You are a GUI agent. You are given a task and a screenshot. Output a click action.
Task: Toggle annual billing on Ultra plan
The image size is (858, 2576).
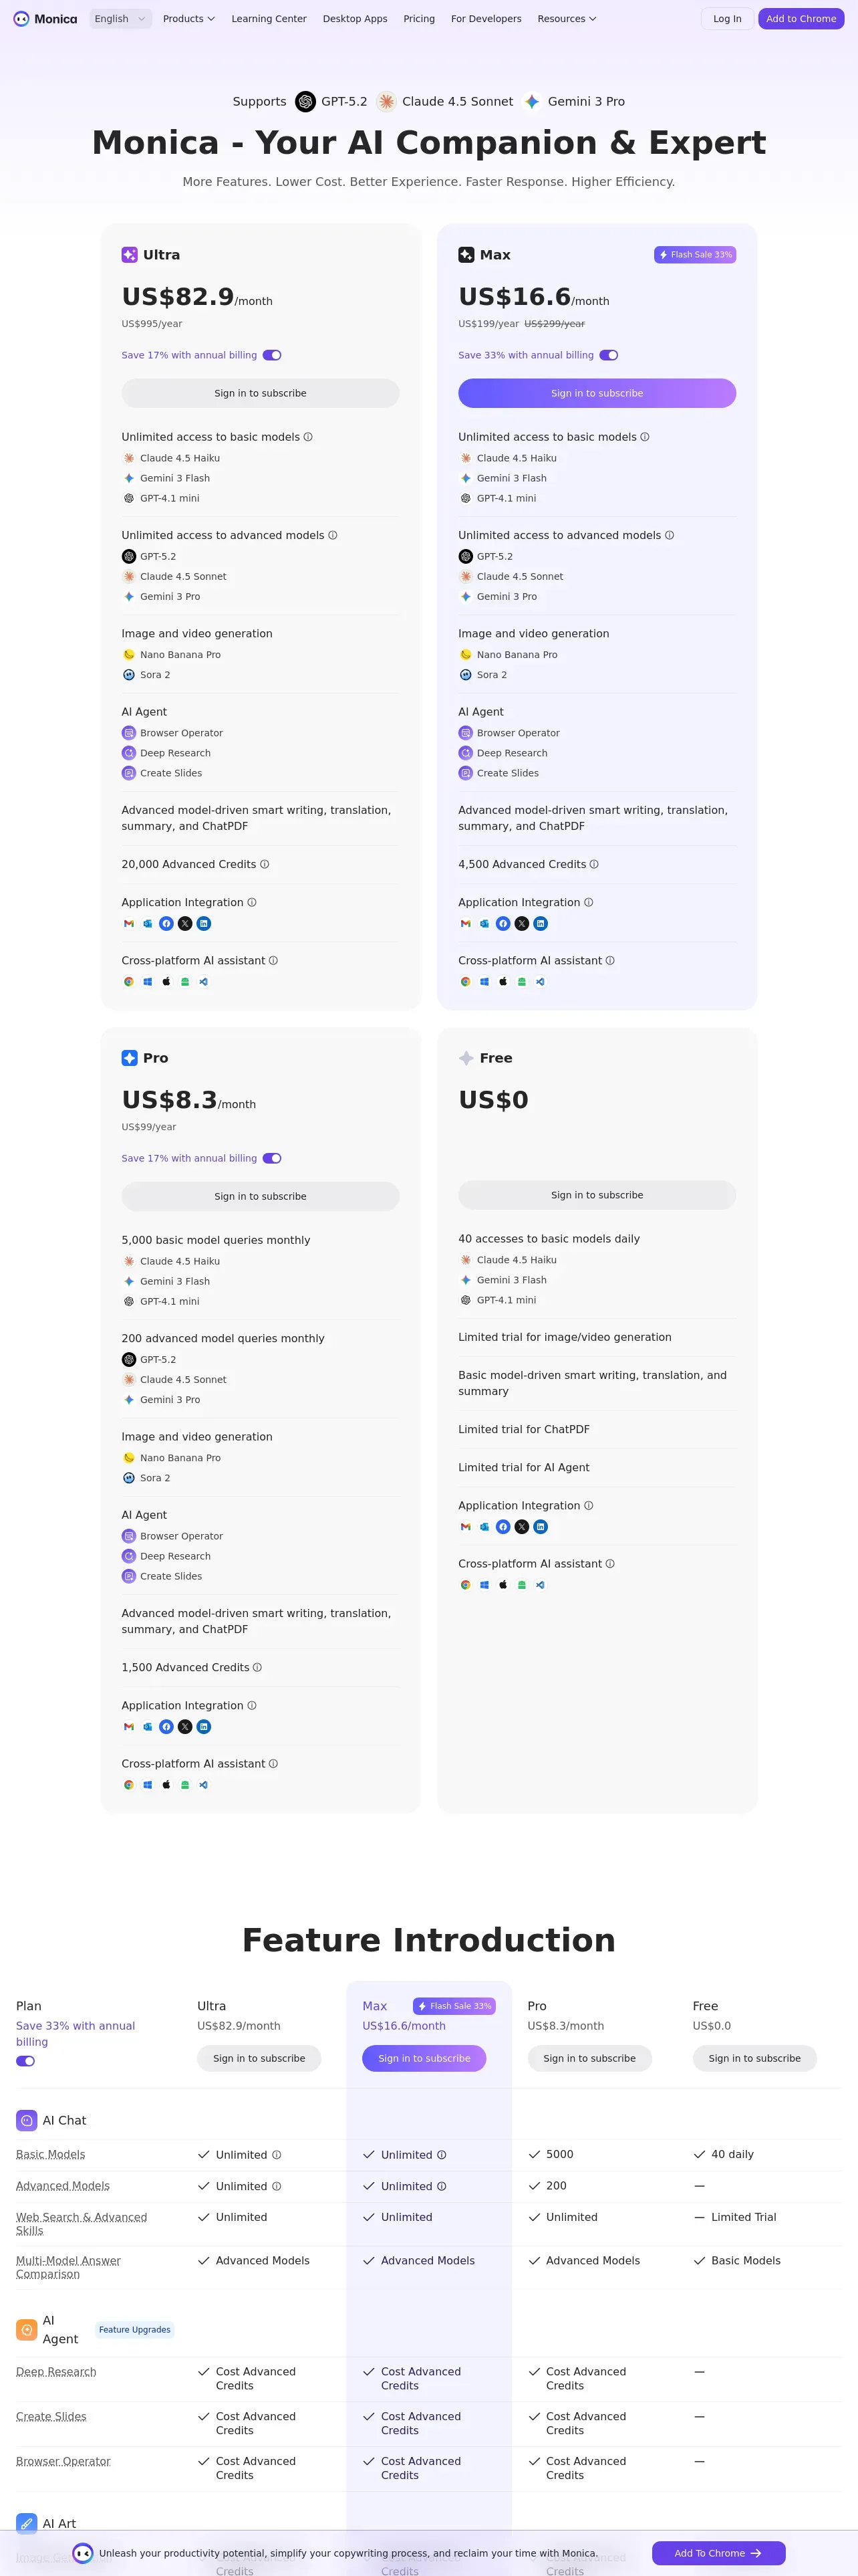click(272, 355)
